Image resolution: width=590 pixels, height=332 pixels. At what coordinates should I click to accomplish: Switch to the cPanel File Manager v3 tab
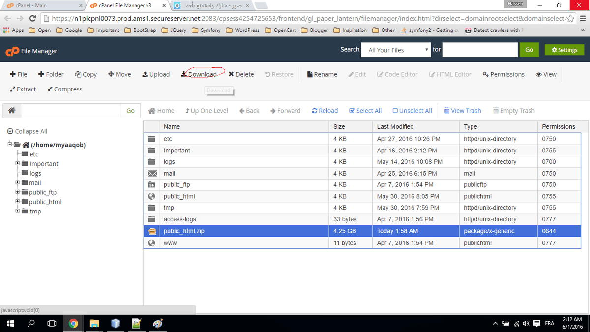[x=128, y=6]
